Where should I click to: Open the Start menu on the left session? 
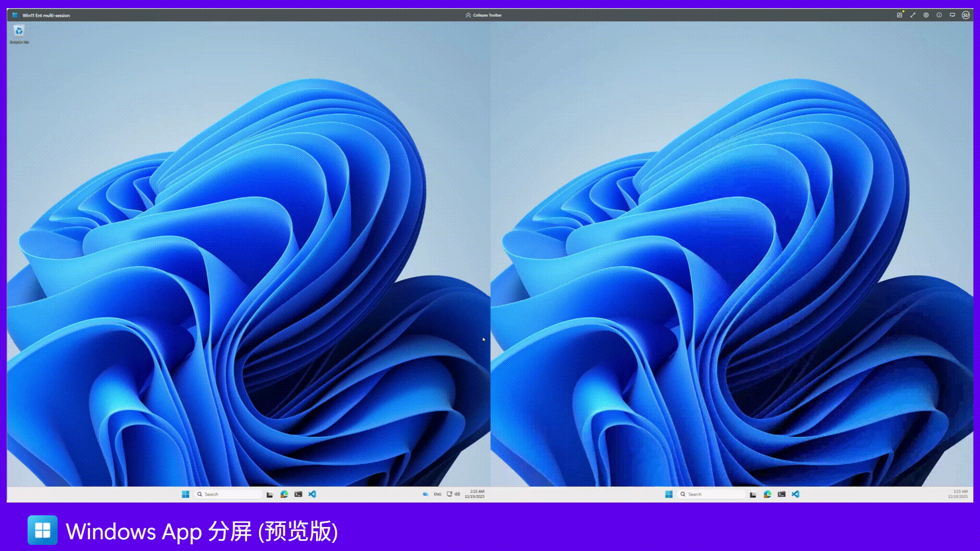[x=185, y=494]
